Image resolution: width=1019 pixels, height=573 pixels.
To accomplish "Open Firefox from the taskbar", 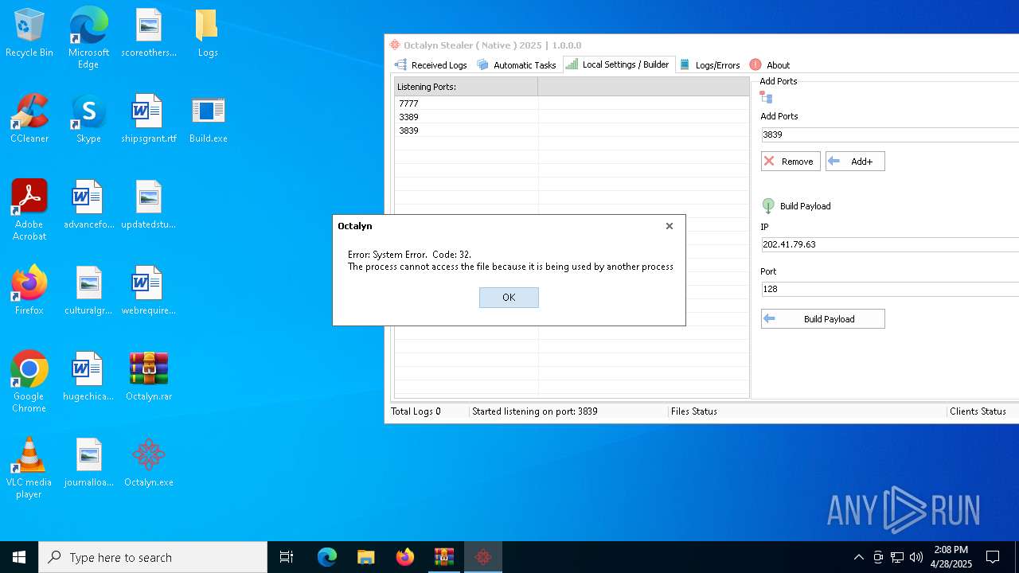I will (405, 557).
